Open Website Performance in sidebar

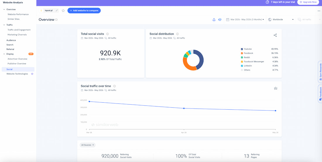point(18,14)
